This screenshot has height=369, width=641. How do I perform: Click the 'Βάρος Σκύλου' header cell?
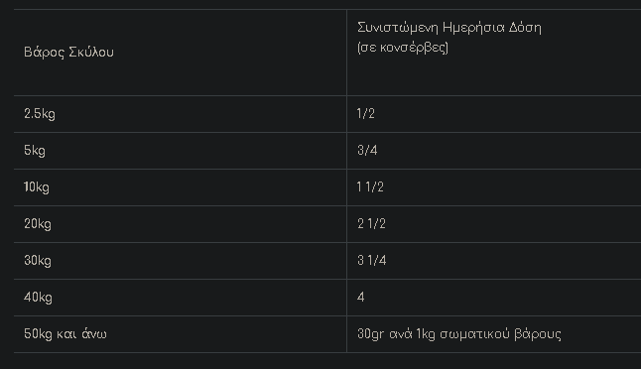180,53
